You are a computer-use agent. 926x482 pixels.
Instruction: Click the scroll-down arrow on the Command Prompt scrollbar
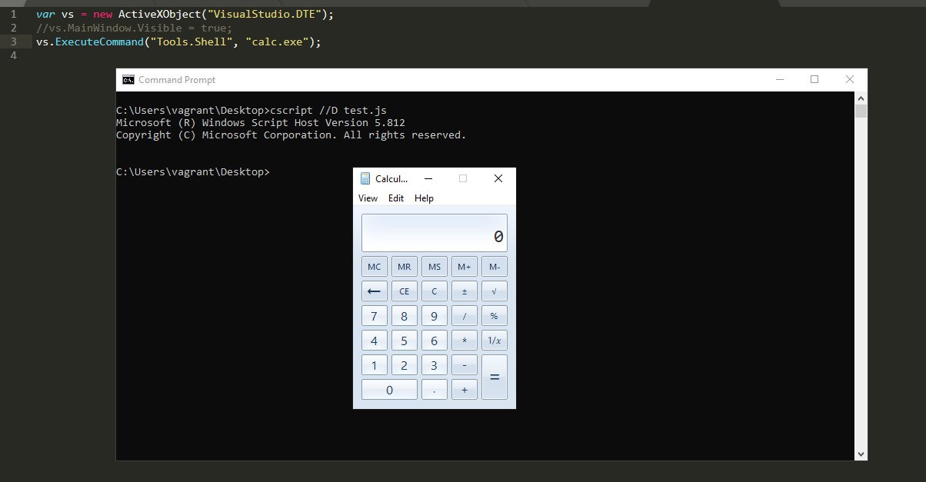click(861, 454)
